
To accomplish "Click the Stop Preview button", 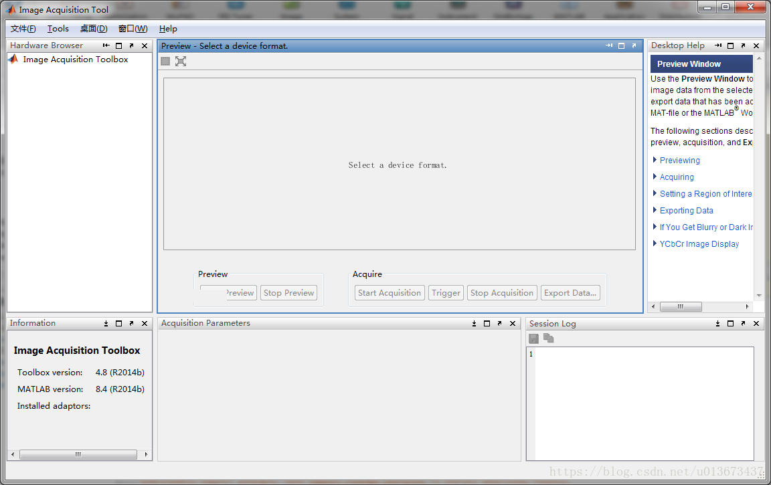I will pyautogui.click(x=288, y=293).
